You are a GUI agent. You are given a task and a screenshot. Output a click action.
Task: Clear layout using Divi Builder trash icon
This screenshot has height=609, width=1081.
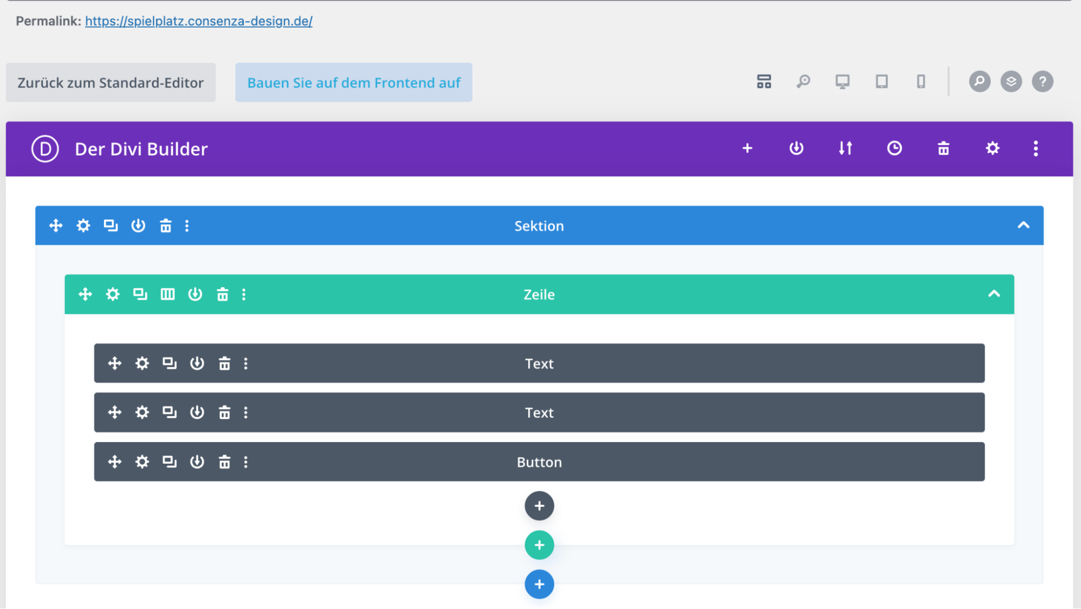(x=943, y=148)
